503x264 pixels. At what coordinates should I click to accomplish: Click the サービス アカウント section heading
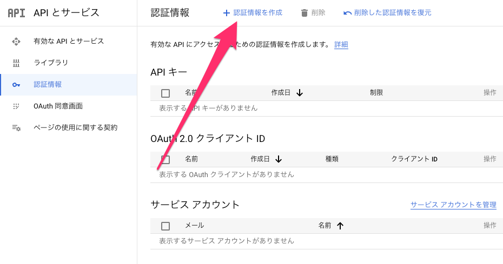click(195, 205)
